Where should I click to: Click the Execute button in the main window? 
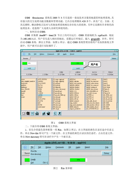[26, 58]
